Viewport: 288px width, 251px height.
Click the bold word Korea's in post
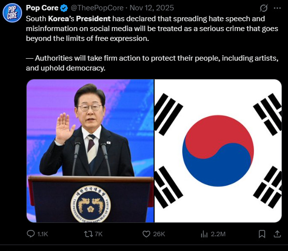click(61, 19)
